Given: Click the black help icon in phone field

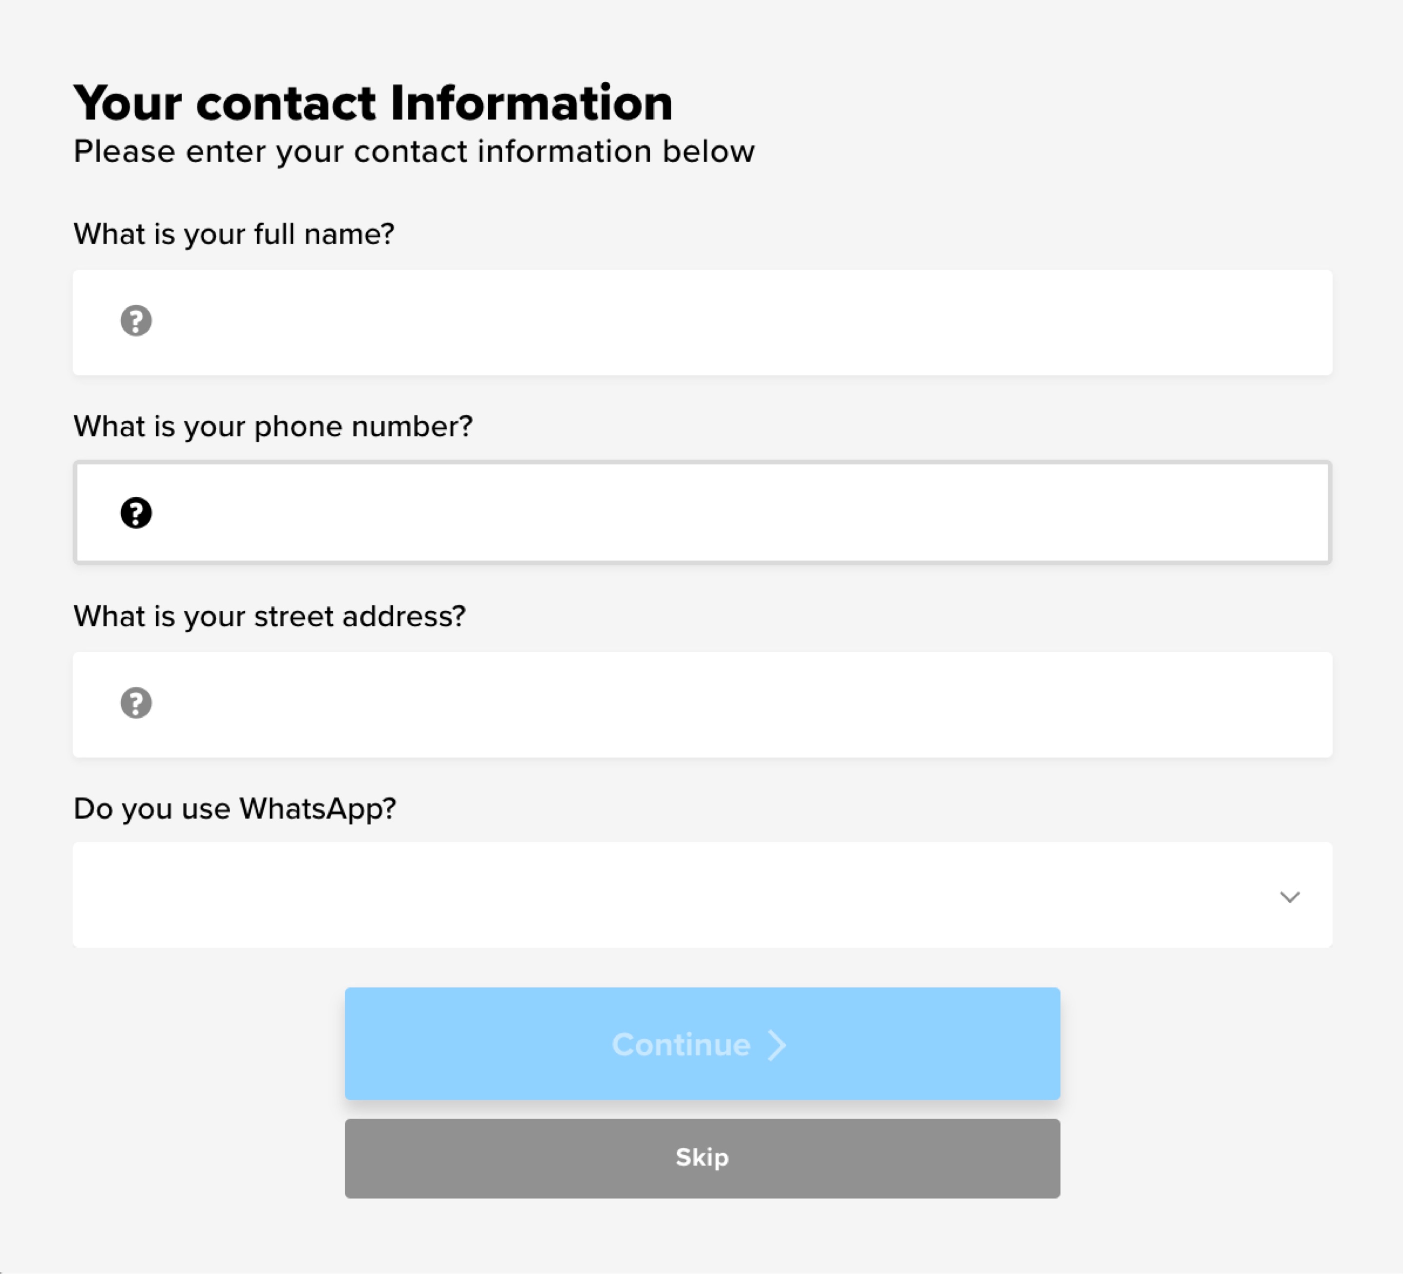Looking at the screenshot, I should pos(136,513).
